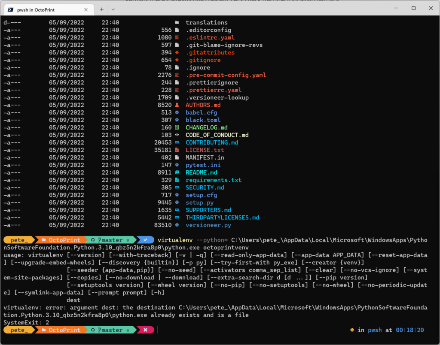
Task: Click the pete_ segment of the bottom prompt
Action: coord(19,330)
